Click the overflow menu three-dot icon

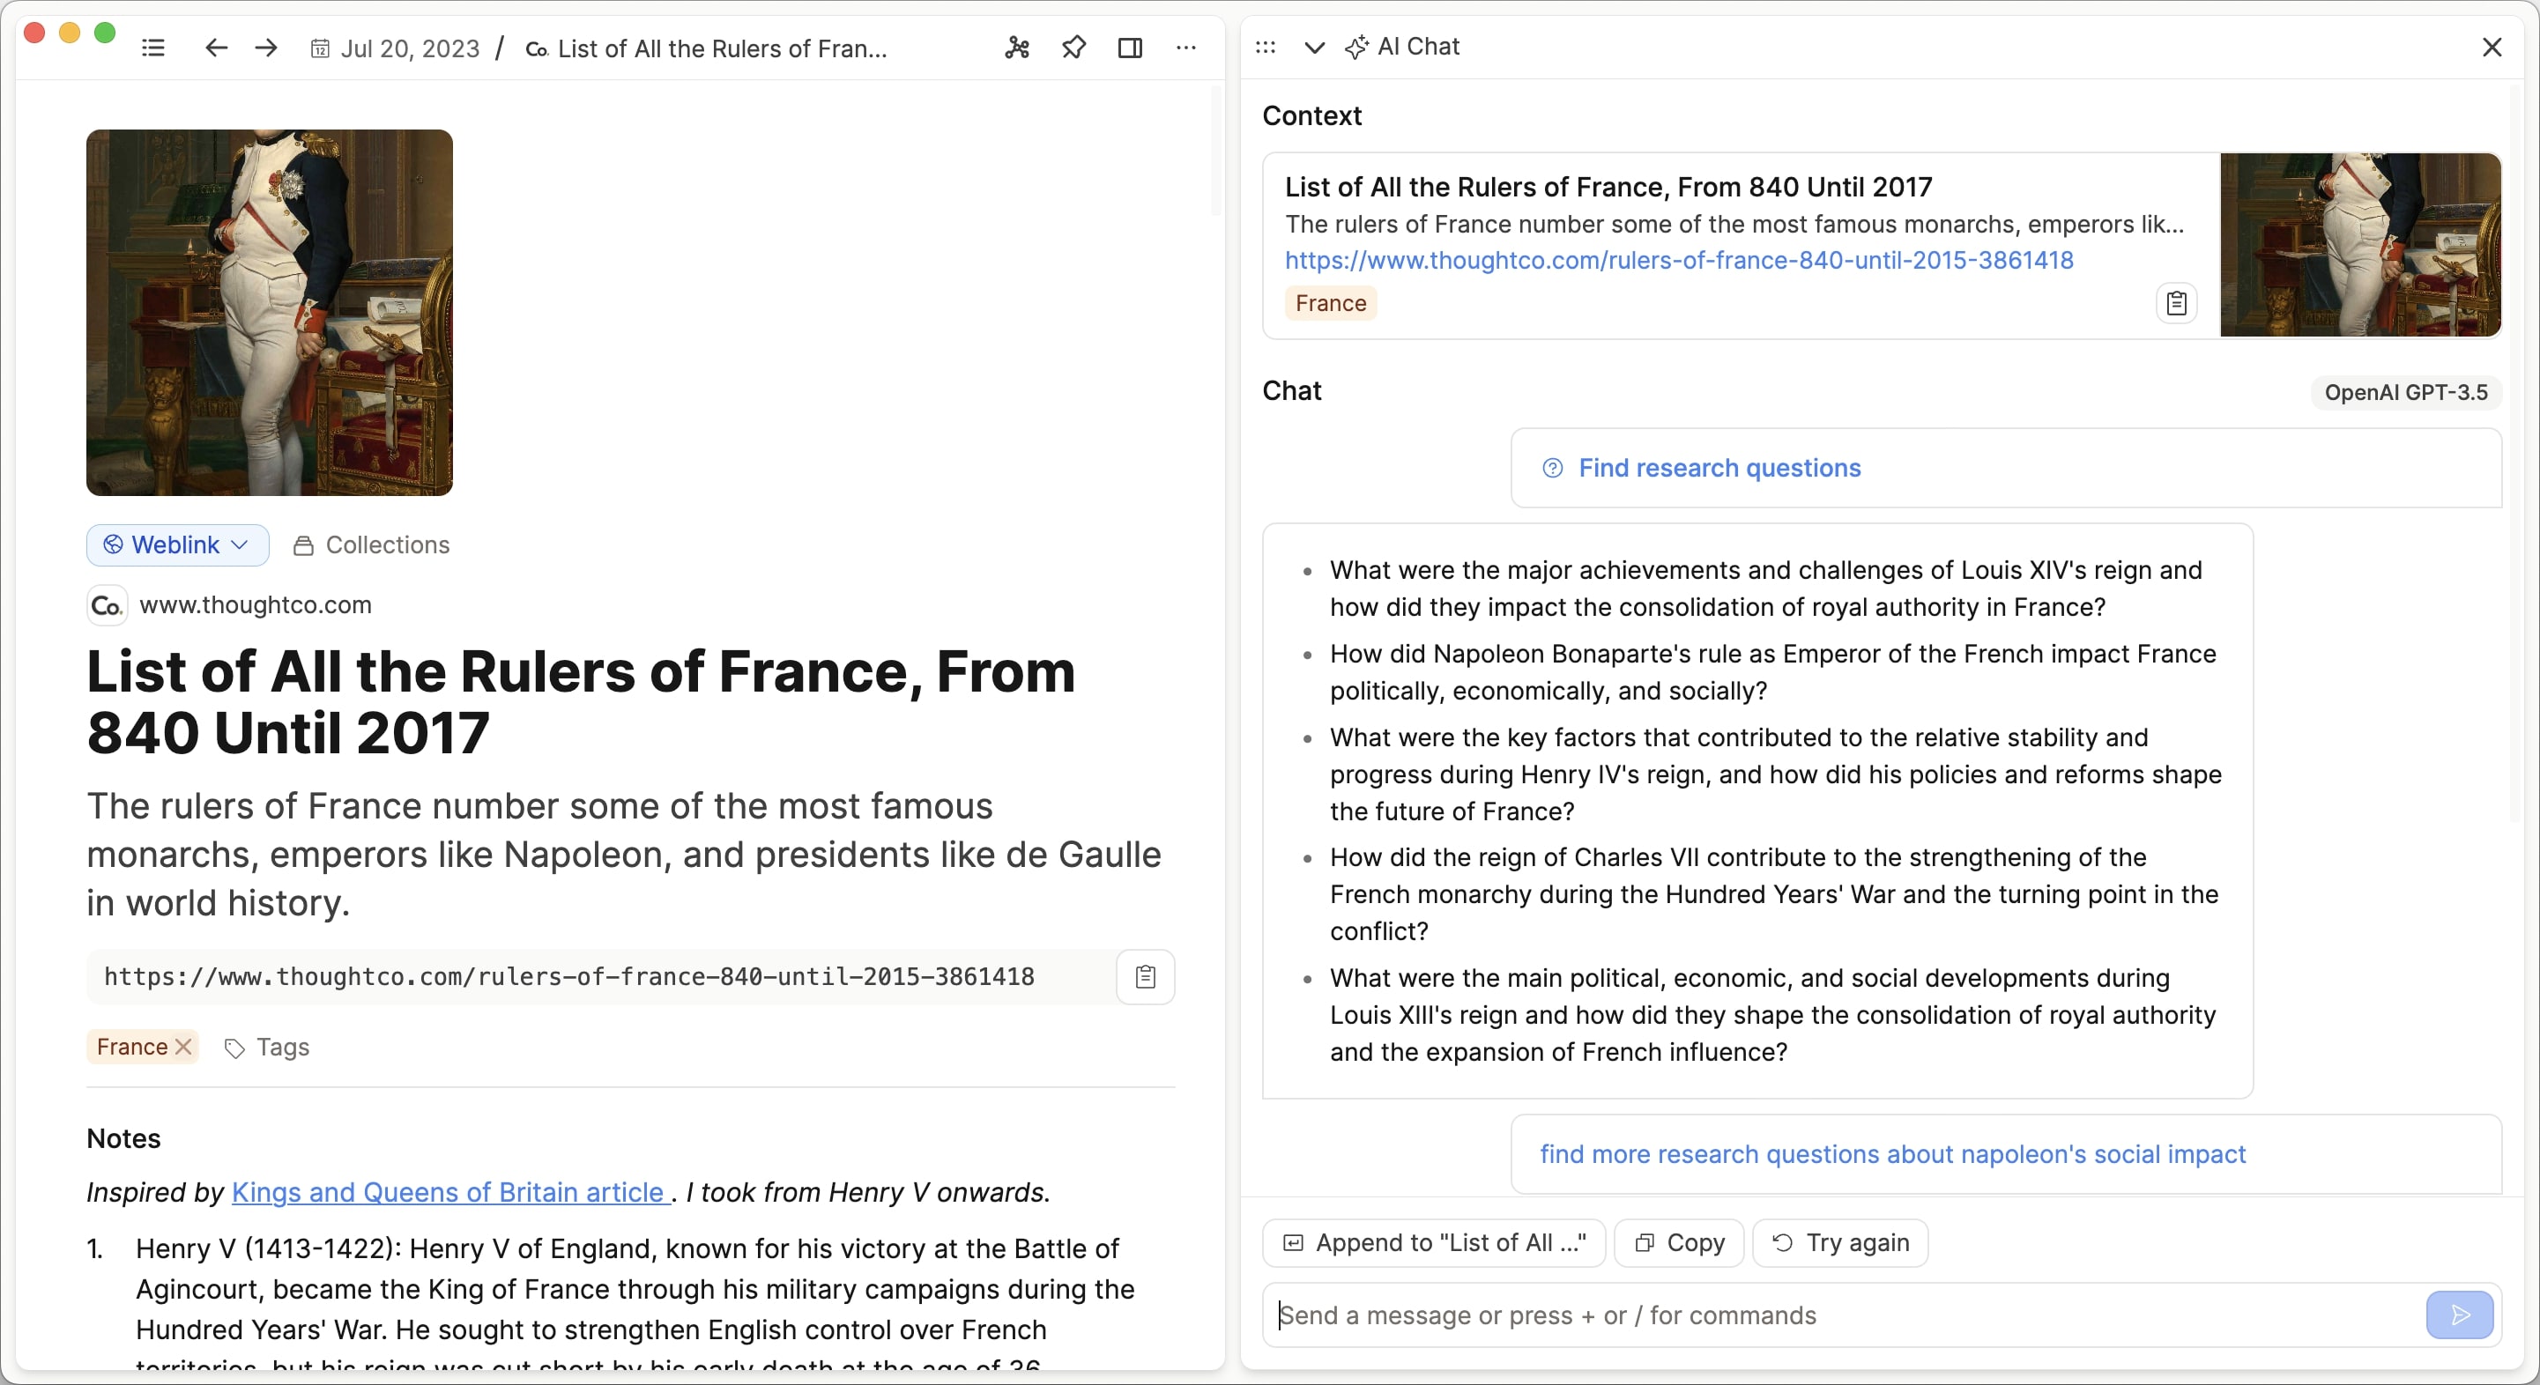[1189, 48]
